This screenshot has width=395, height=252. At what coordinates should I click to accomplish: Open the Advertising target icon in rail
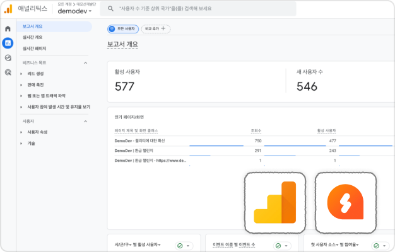(8, 72)
